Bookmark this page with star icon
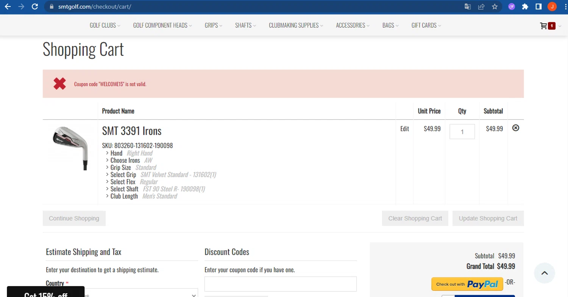 tap(495, 6)
